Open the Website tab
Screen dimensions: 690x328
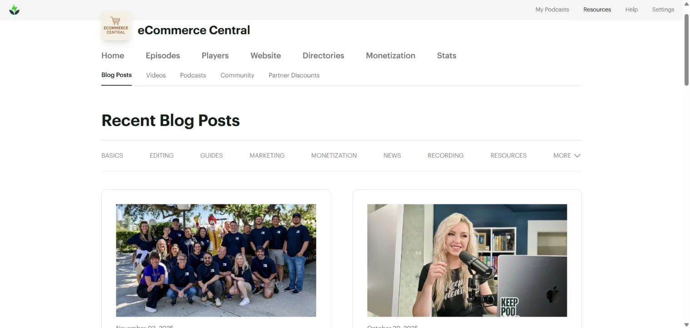[266, 56]
